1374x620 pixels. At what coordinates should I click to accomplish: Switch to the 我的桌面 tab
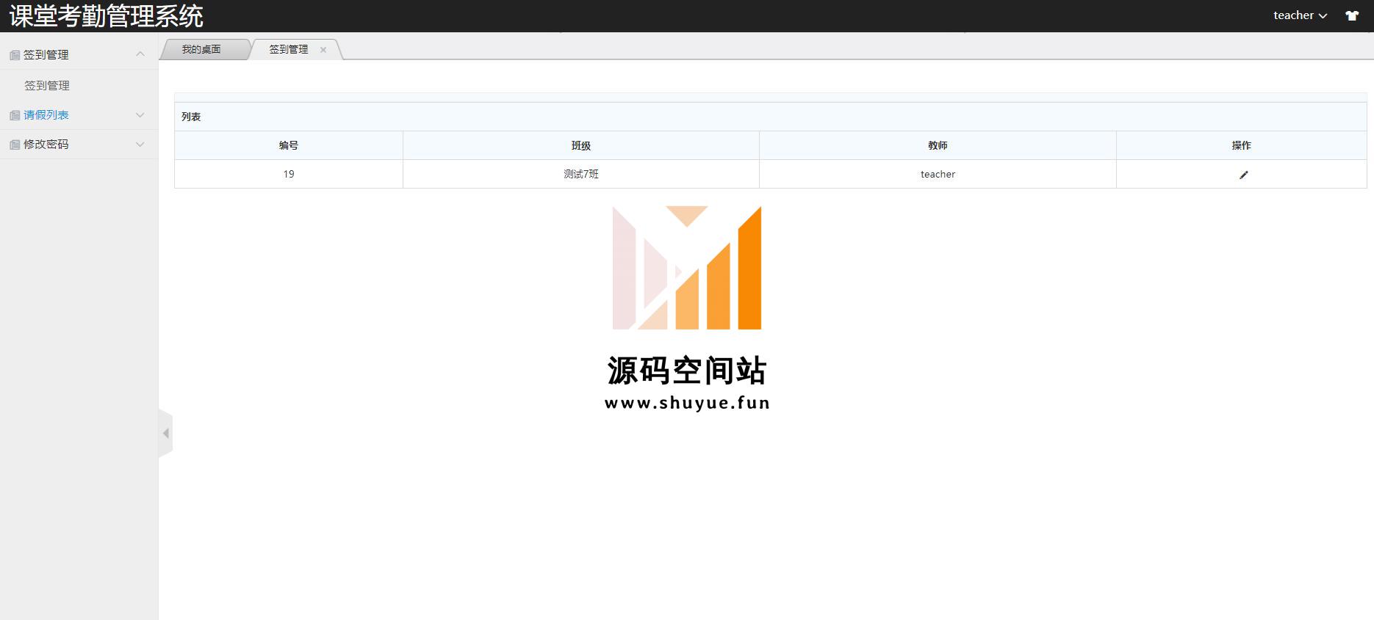click(x=201, y=49)
